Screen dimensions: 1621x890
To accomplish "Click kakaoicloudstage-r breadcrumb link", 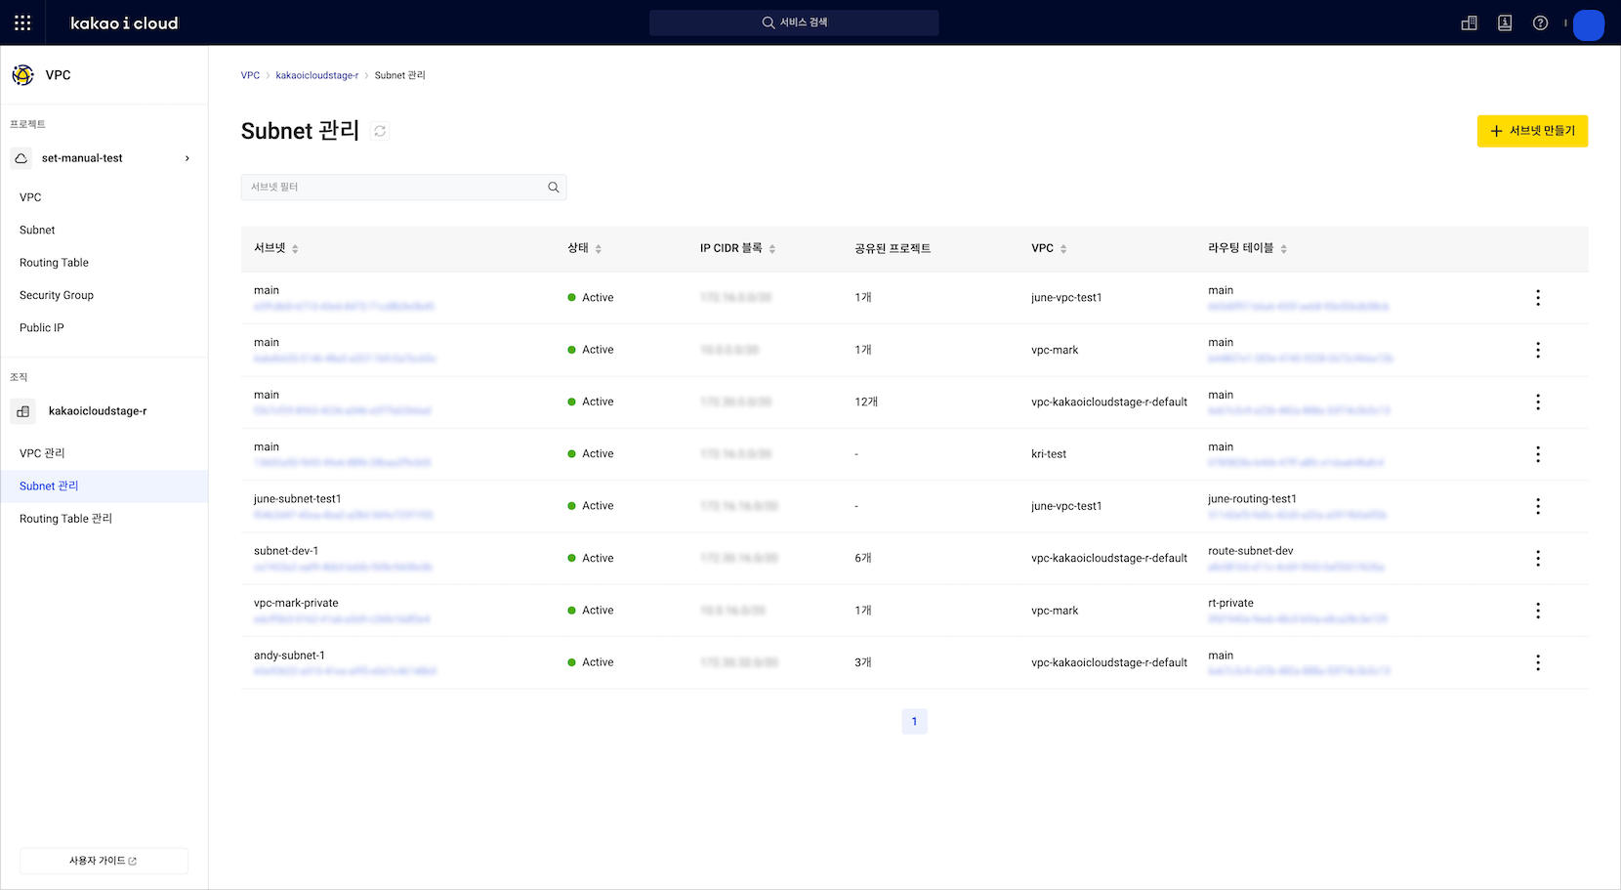I will click(x=316, y=75).
